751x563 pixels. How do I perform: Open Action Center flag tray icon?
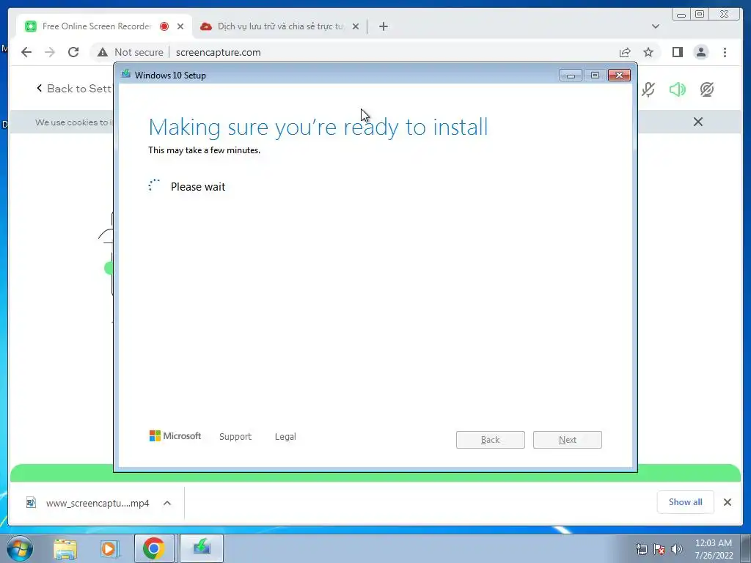(659, 549)
